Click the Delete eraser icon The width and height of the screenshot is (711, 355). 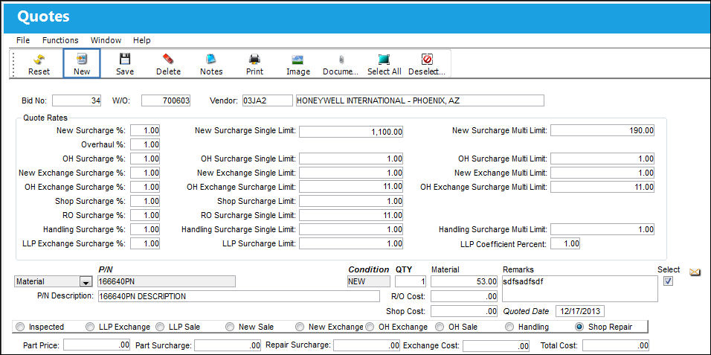168,60
